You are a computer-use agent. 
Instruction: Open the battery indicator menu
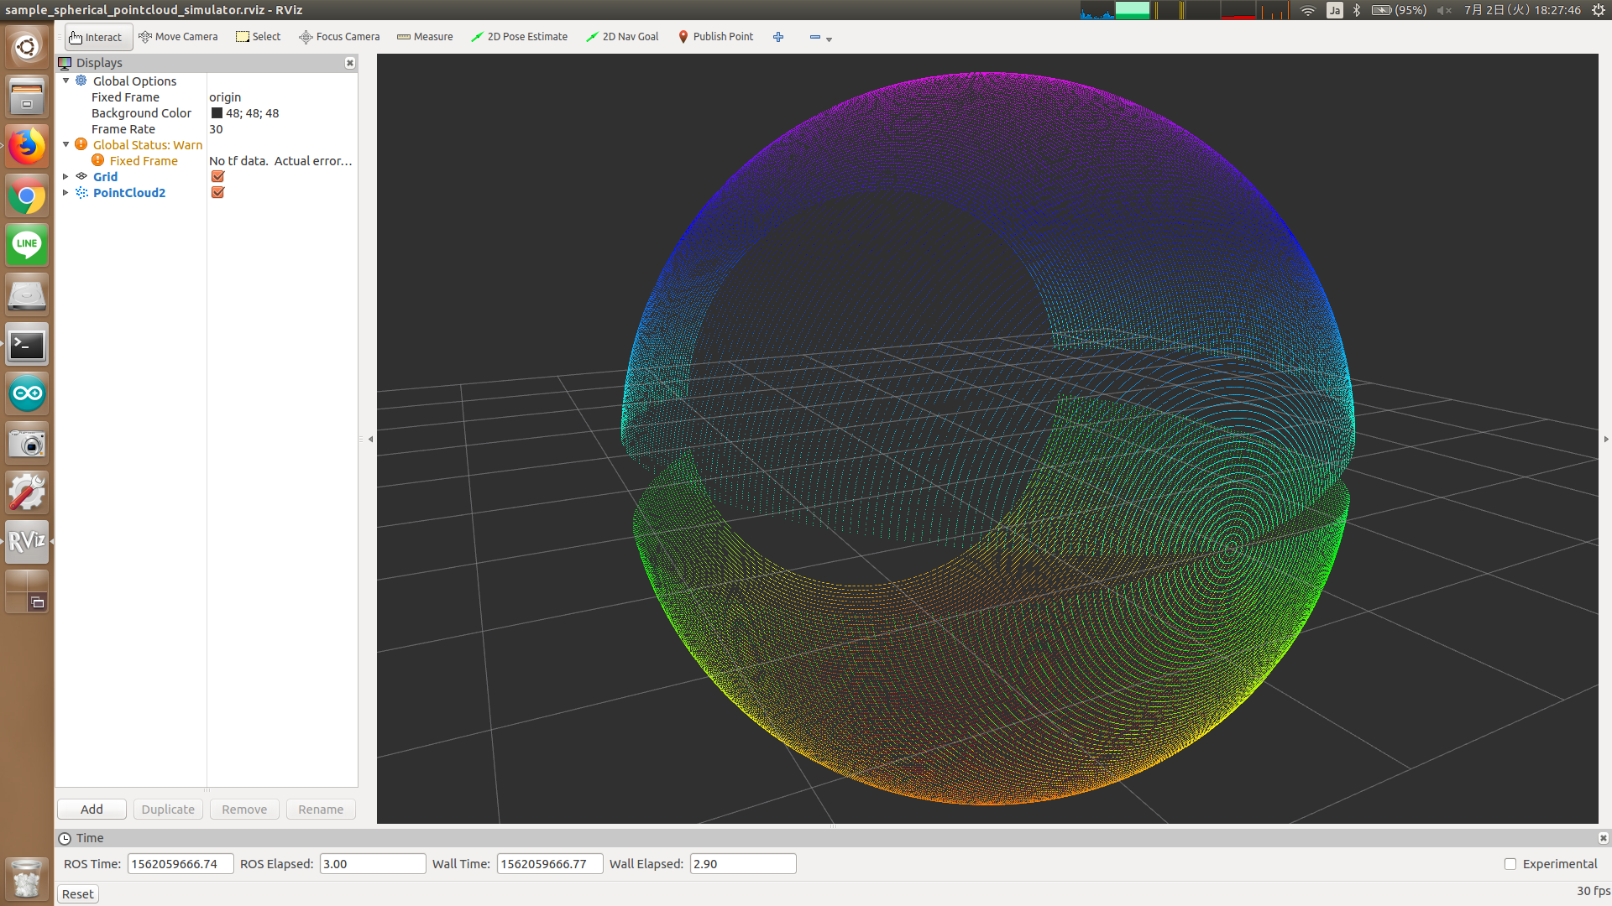coord(1399,10)
